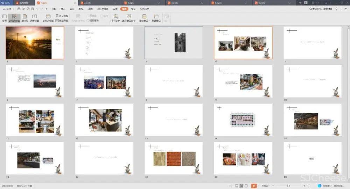
Task: Switch to the 2.pptx document tab
Action: (x=87, y=2)
